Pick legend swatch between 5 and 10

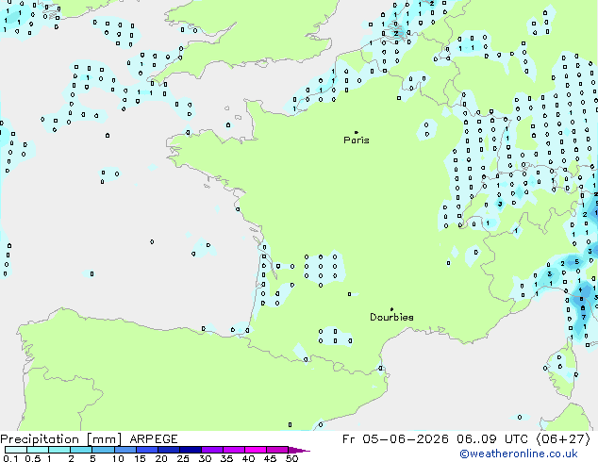(x=103, y=450)
